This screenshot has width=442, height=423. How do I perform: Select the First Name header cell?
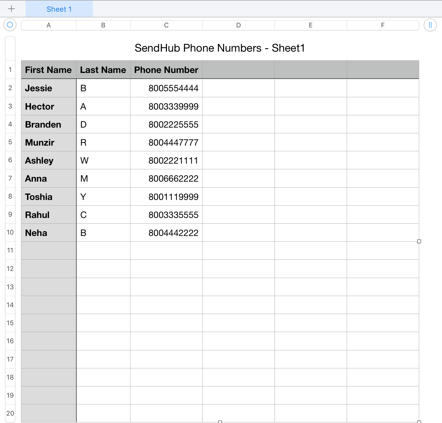49,70
